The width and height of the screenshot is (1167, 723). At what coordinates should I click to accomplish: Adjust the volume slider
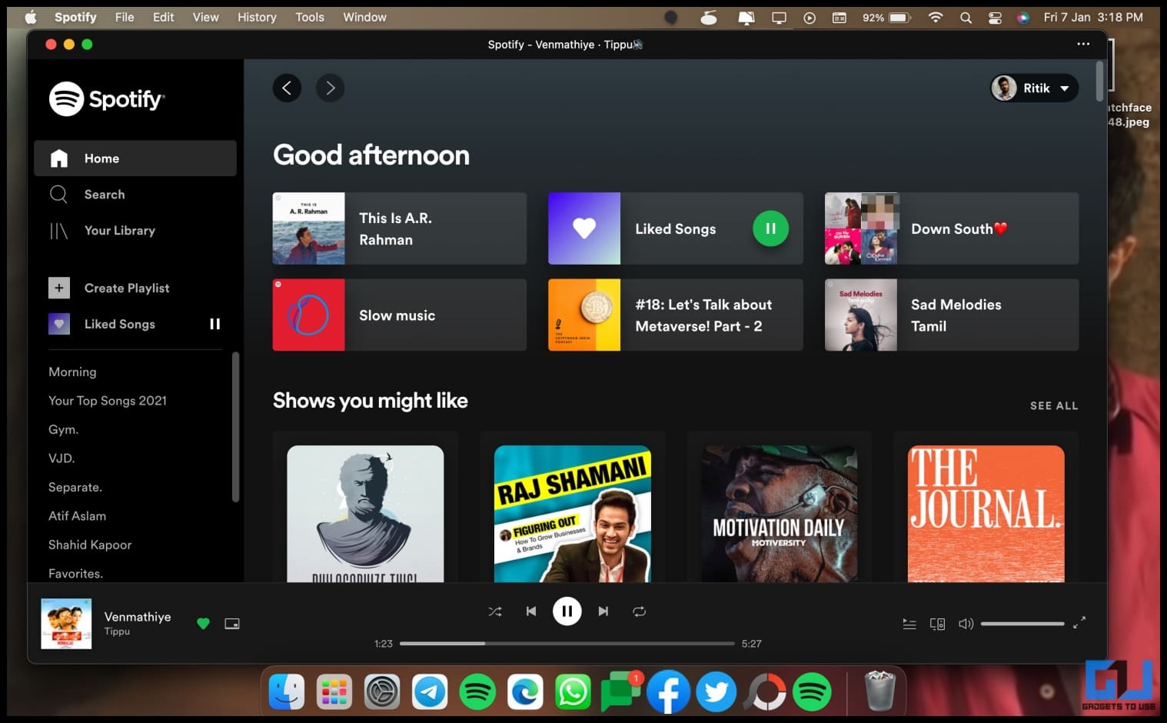1022,624
